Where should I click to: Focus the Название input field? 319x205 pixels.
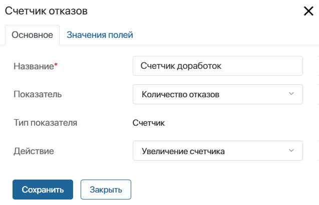click(218, 66)
